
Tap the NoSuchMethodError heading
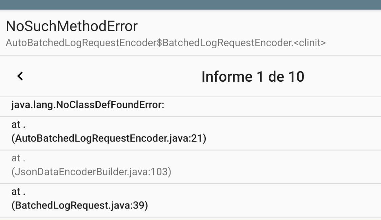coord(72,26)
